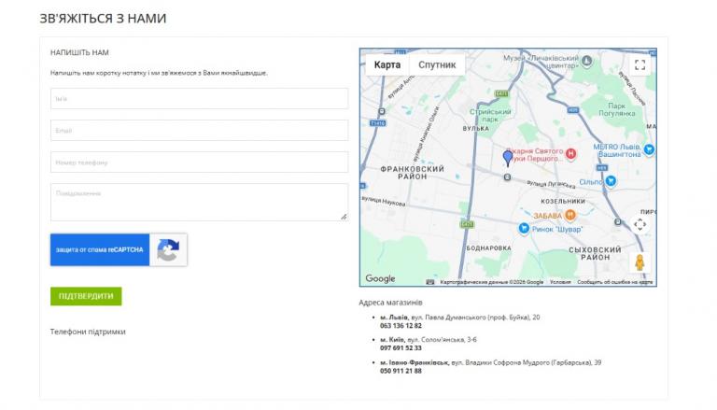Click the blue location pin on map
Screen dimensions: 717x410
pyautogui.click(x=508, y=158)
